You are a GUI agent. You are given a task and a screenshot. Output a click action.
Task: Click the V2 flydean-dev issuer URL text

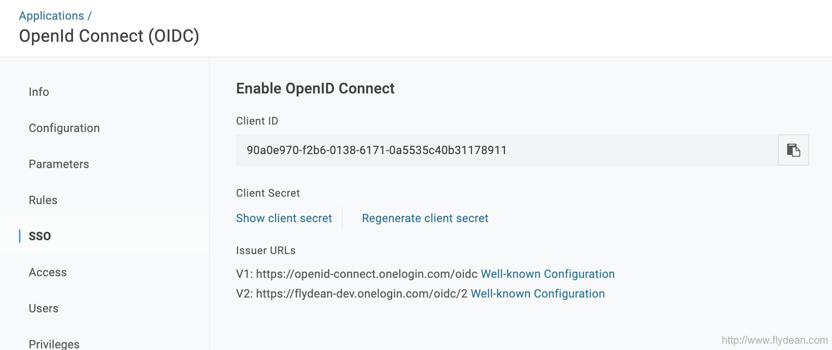coord(361,293)
